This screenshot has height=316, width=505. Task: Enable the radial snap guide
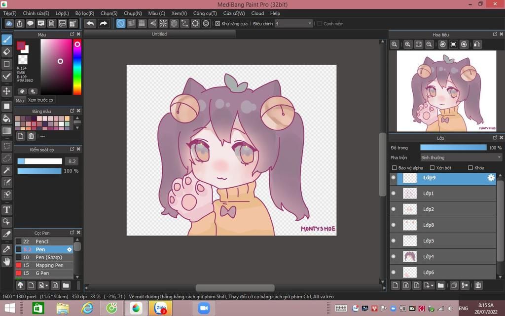tap(163, 24)
